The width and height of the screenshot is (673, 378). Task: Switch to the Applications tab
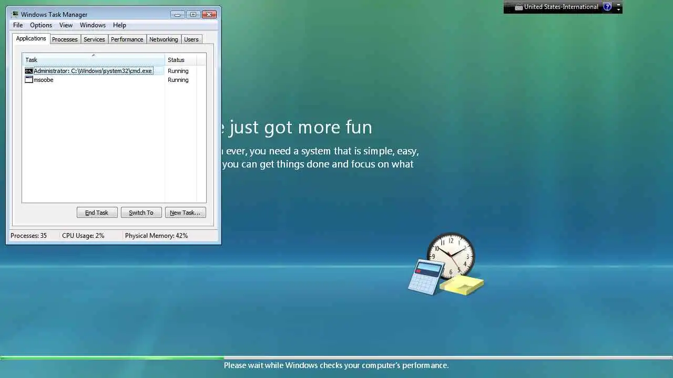pyautogui.click(x=31, y=39)
